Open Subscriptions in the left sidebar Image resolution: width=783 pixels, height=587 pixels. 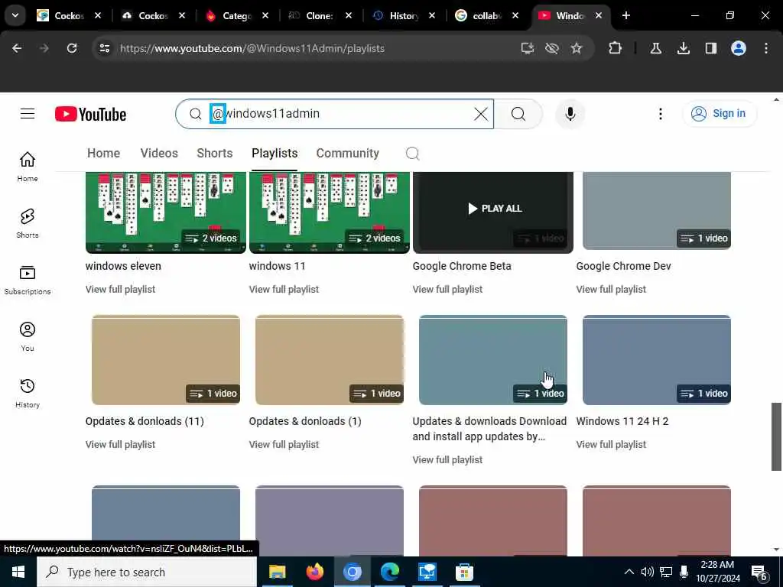[x=28, y=280]
